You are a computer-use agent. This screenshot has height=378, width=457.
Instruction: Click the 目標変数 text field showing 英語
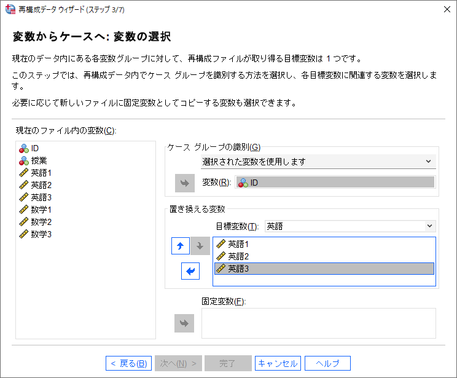point(344,226)
